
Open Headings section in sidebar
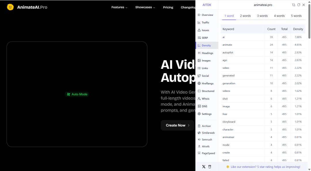[x=207, y=53]
